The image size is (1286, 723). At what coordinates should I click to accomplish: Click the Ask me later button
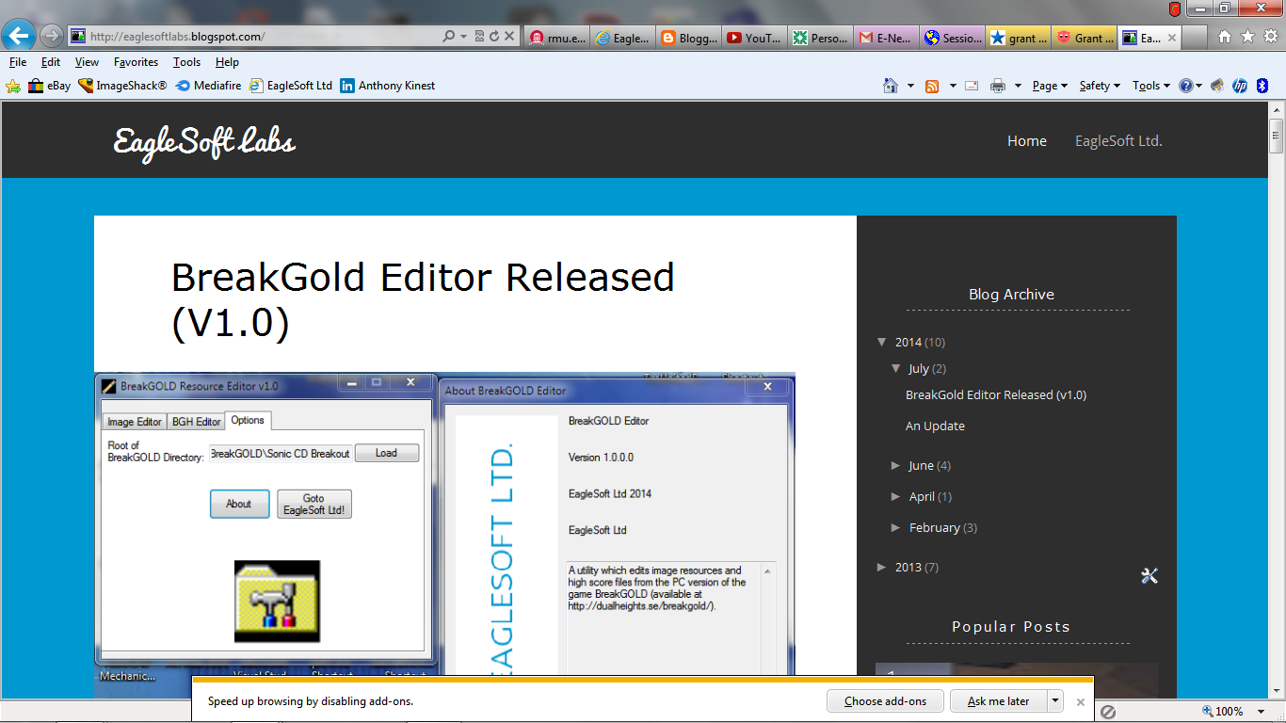999,701
